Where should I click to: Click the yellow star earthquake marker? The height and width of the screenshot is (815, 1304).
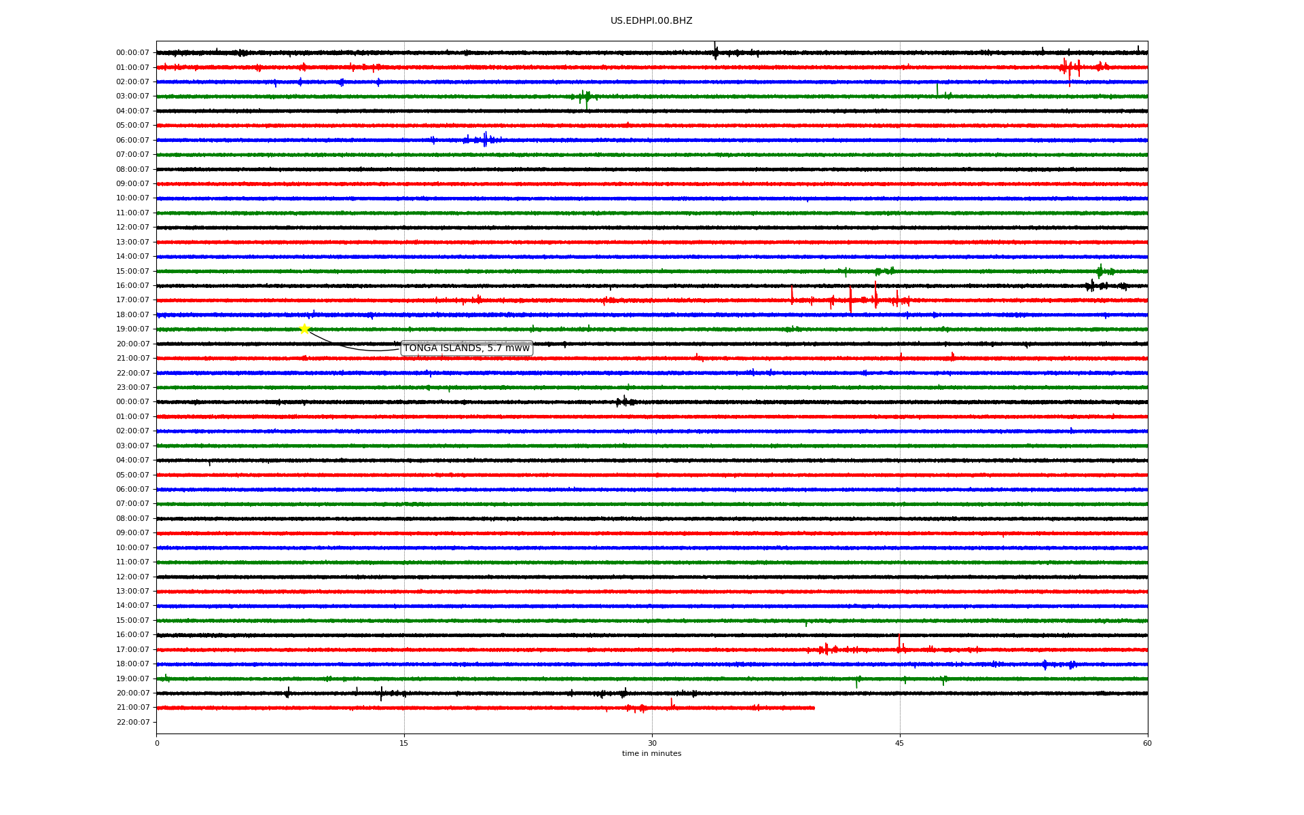coord(304,329)
